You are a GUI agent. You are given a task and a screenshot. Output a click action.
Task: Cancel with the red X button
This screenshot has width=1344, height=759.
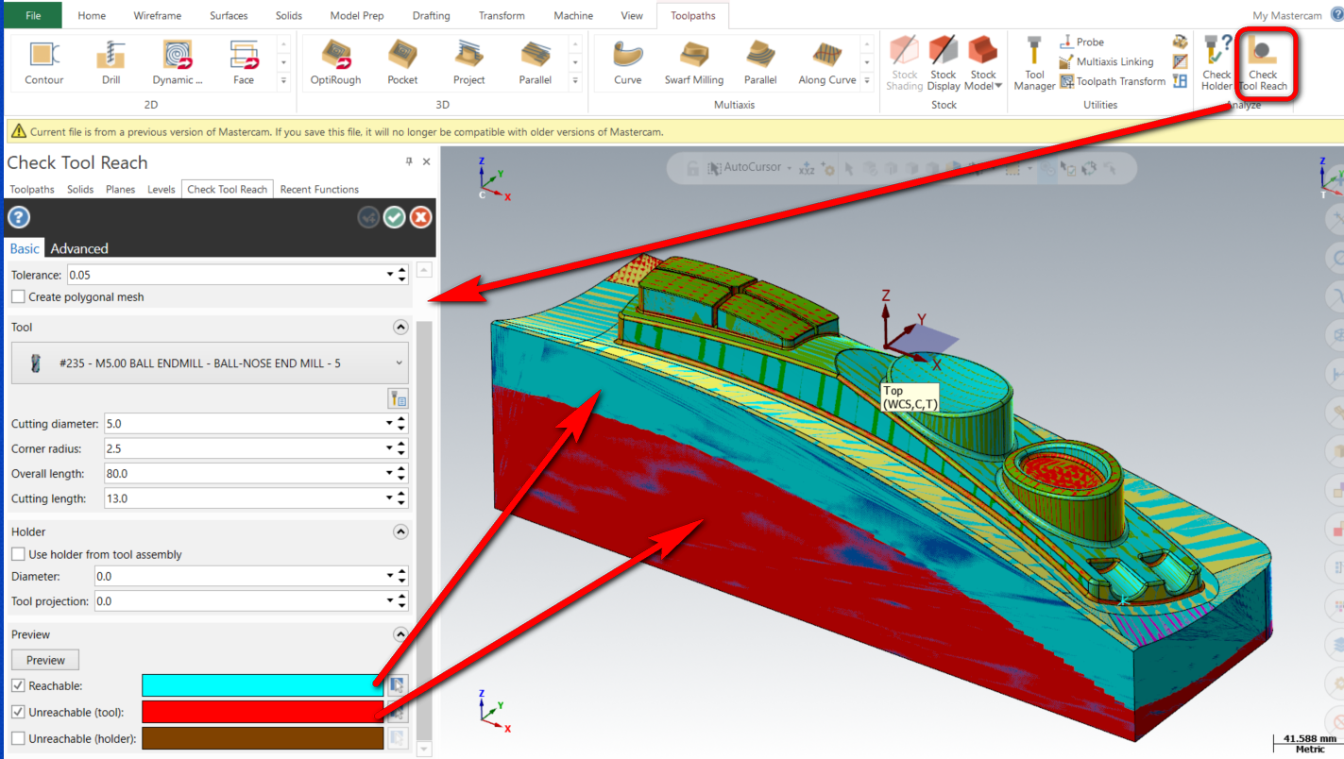(421, 217)
